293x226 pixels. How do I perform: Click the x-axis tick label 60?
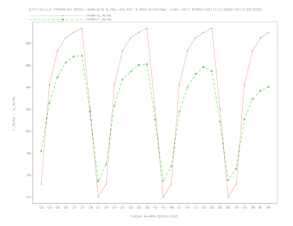(x=204, y=208)
